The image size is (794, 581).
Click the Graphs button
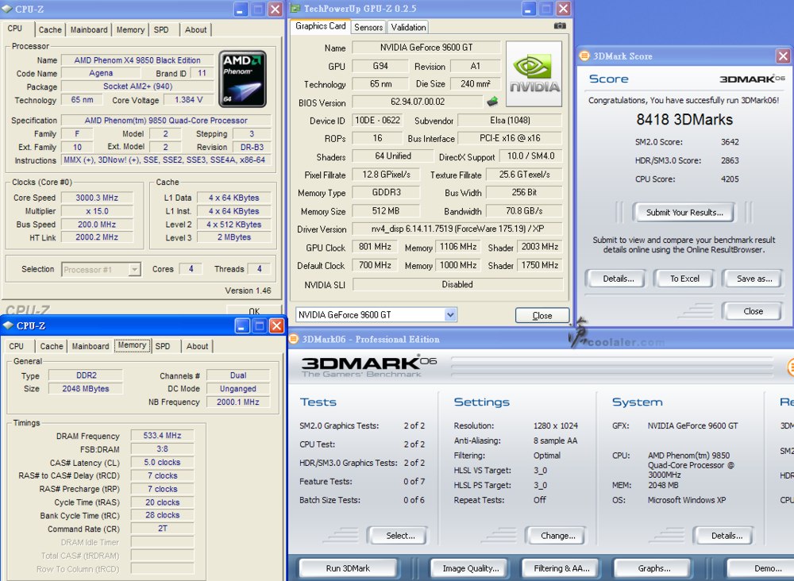653,568
